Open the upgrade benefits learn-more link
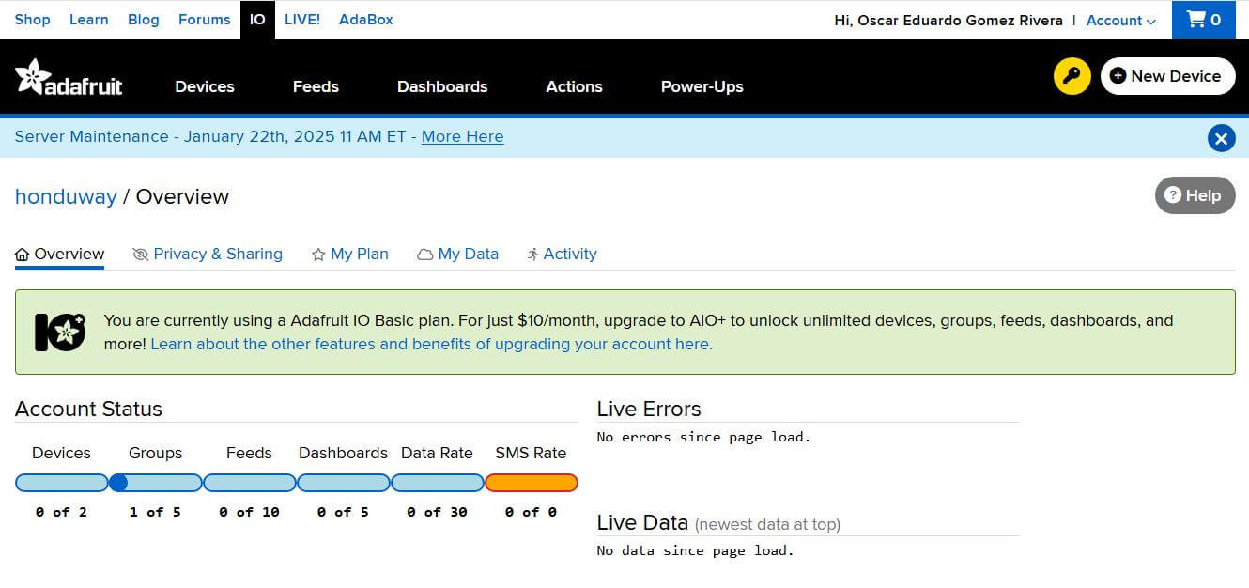The width and height of the screenshot is (1249, 588). (431, 344)
